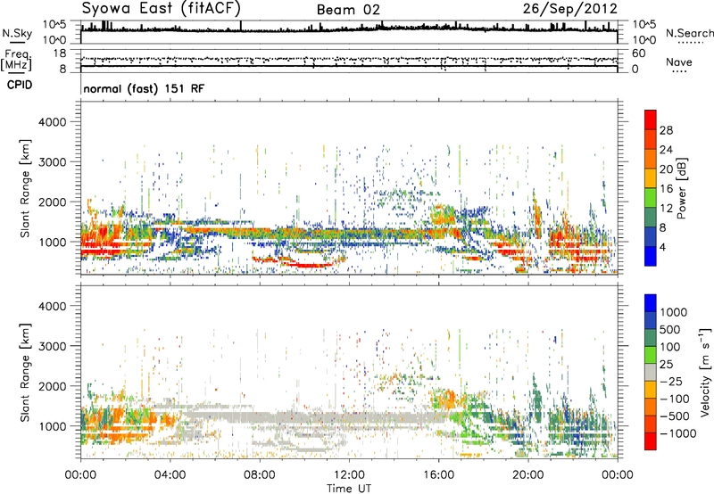Click the 'N.Search' legend label
This screenshot has height=494, width=714.
pyautogui.click(x=689, y=33)
